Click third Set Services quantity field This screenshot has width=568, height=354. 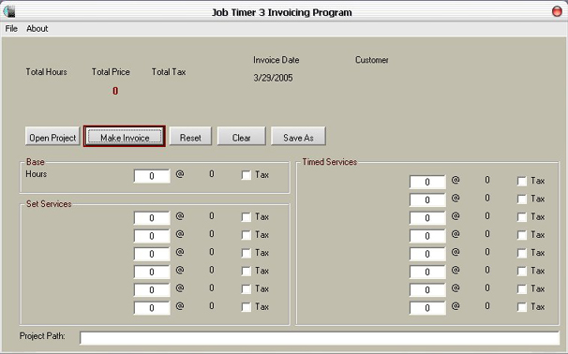(152, 254)
